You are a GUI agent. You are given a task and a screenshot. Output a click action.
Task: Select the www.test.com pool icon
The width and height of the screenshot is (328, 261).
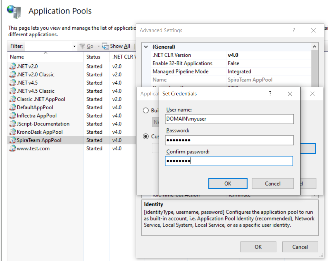[x=12, y=149]
